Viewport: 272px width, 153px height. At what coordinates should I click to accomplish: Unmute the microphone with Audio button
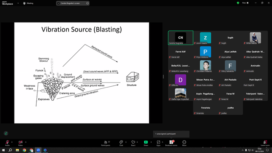point(7,143)
